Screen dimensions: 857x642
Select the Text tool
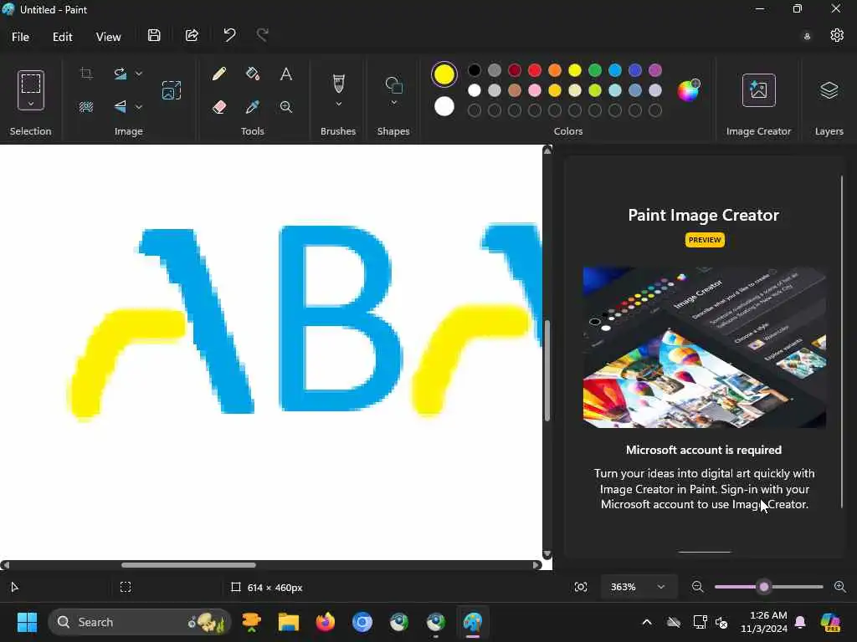click(286, 74)
